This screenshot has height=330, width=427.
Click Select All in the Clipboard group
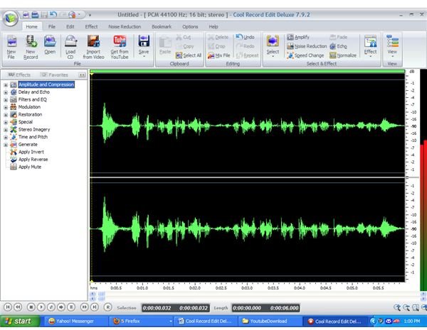pos(189,55)
